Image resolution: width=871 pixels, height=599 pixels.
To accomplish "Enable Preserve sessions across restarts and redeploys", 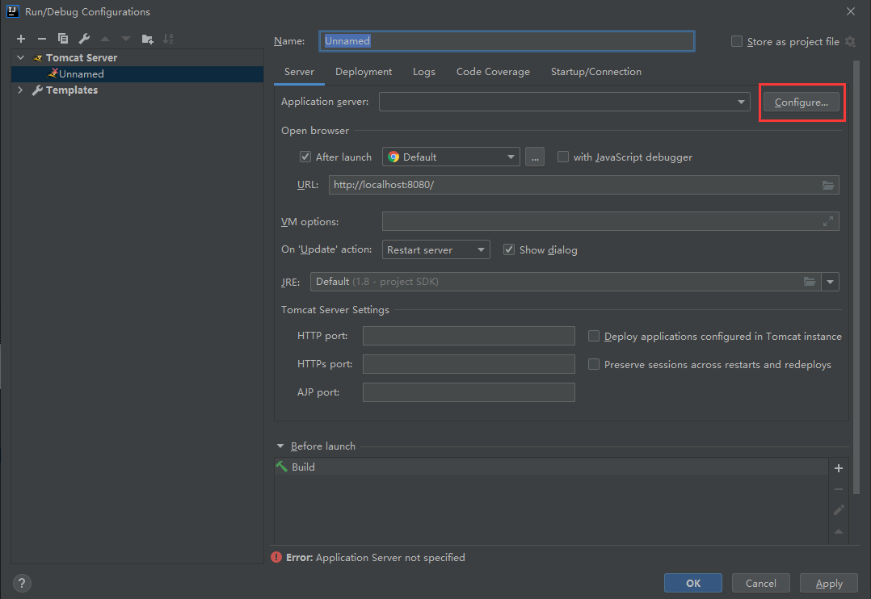I will tap(594, 365).
